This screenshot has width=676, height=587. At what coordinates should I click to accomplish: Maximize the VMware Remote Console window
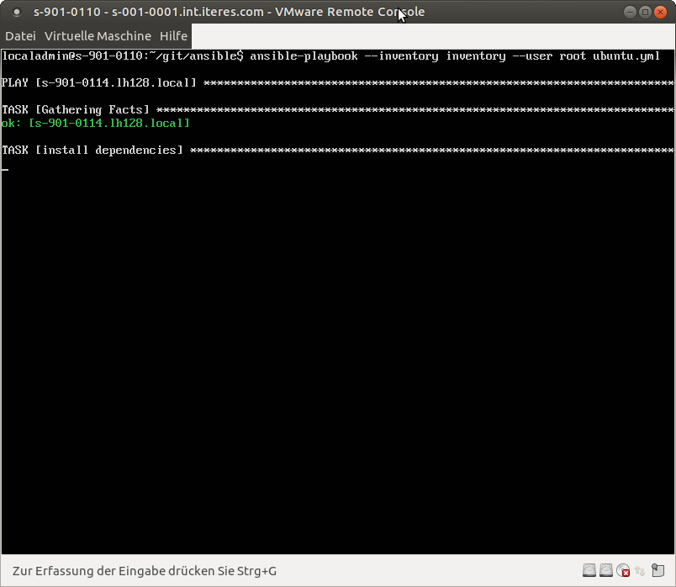click(x=645, y=12)
